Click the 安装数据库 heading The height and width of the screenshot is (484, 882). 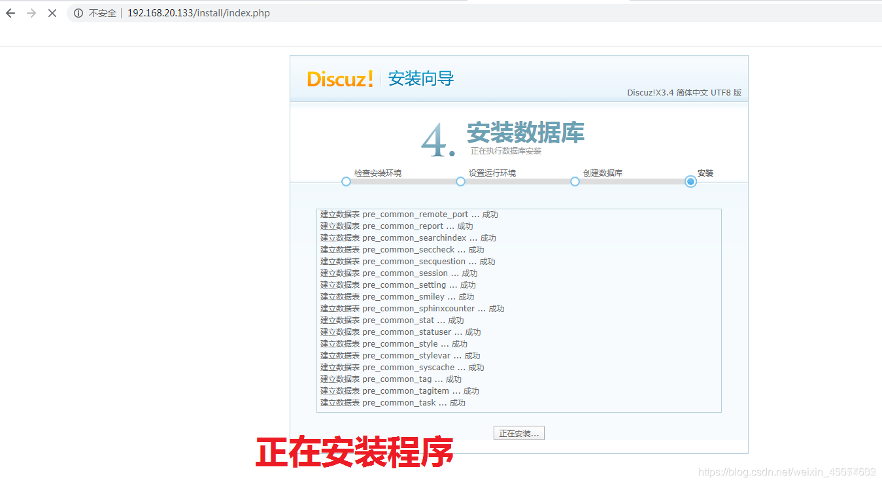(x=526, y=133)
